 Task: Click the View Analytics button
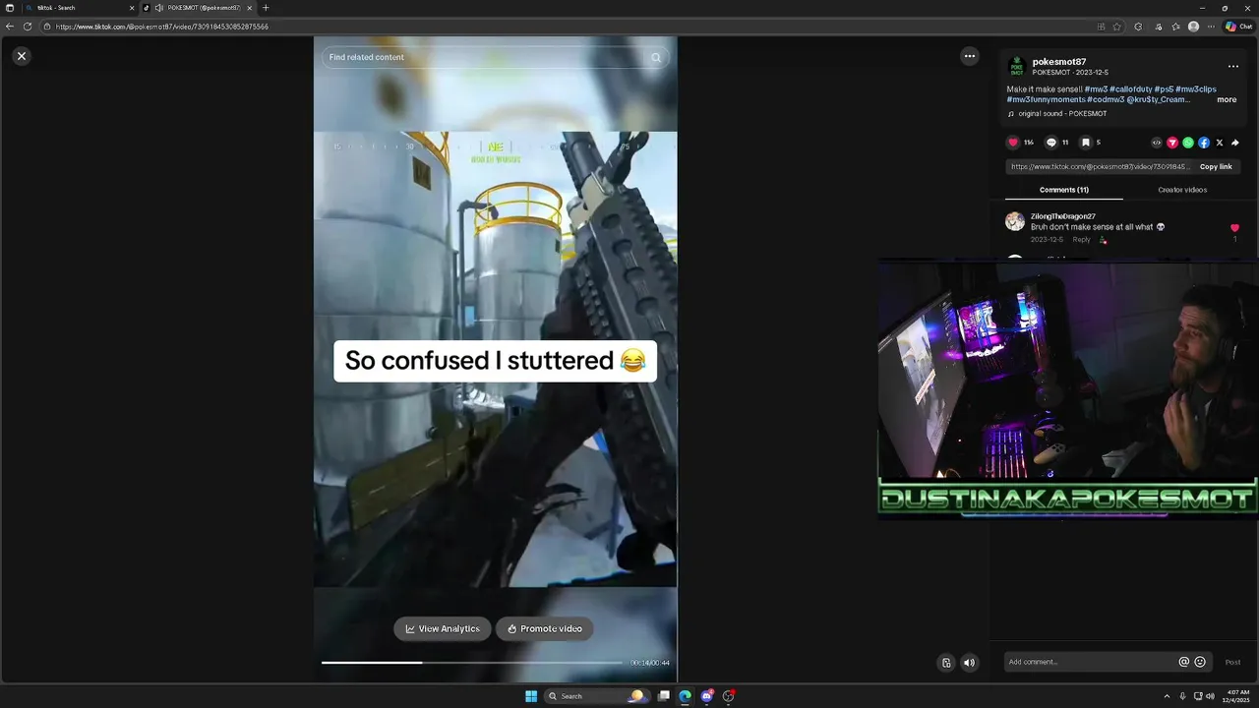[443, 628]
